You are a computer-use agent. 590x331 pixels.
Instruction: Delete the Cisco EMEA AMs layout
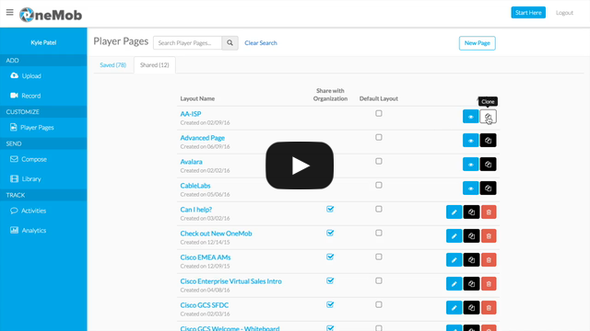(489, 259)
